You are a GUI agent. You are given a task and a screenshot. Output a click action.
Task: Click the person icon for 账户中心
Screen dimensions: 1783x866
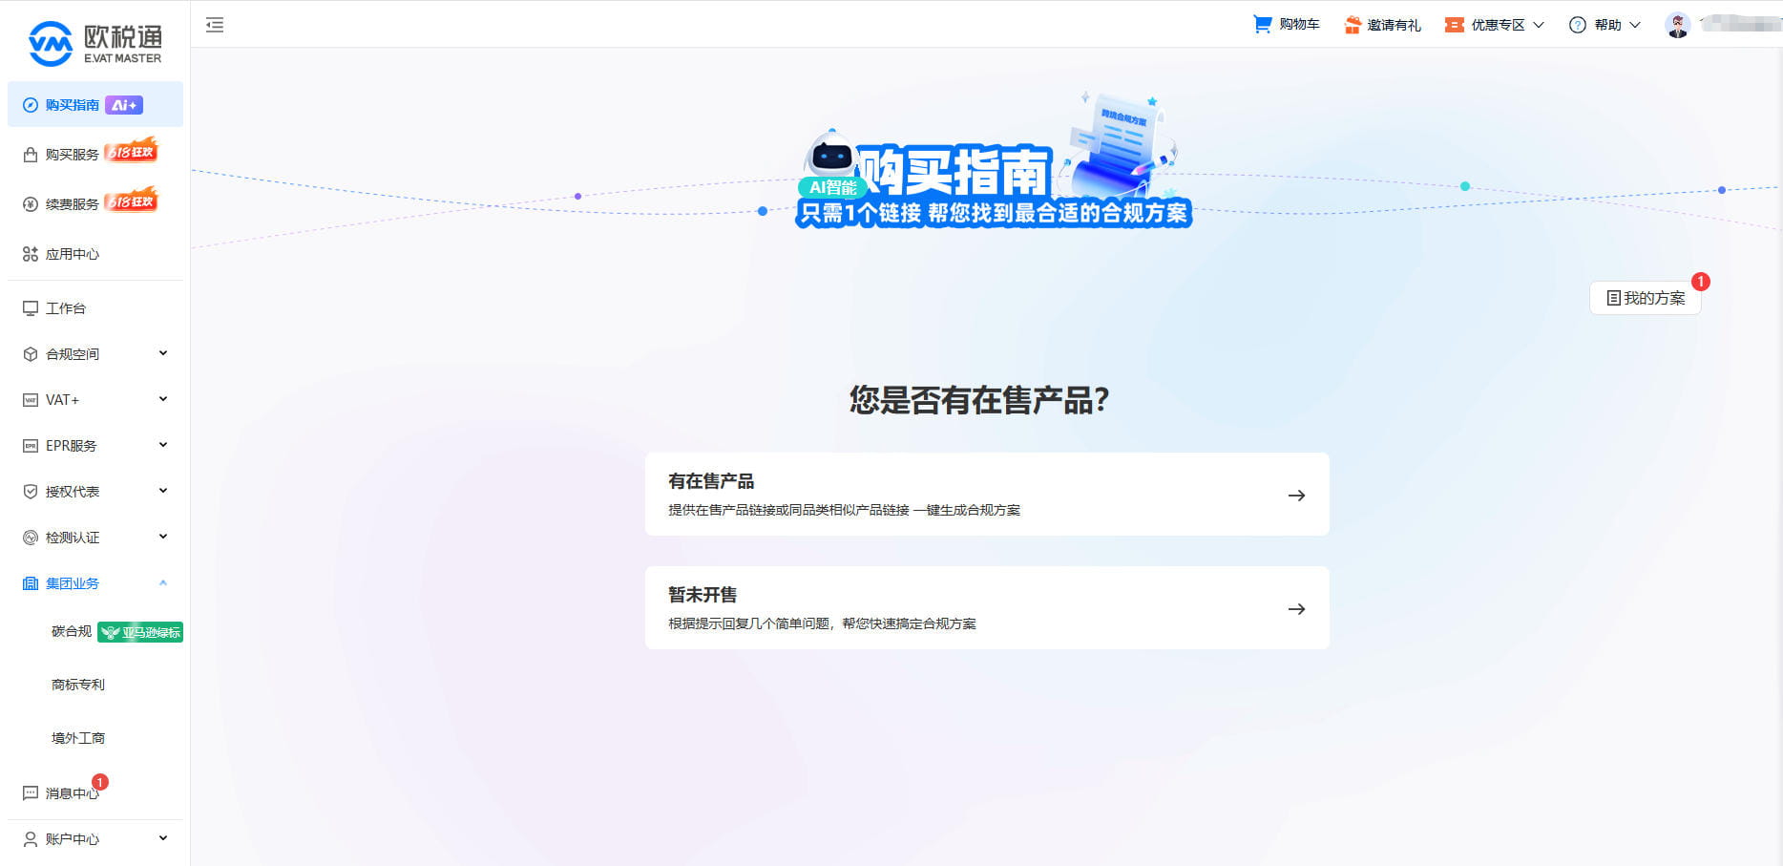click(31, 839)
